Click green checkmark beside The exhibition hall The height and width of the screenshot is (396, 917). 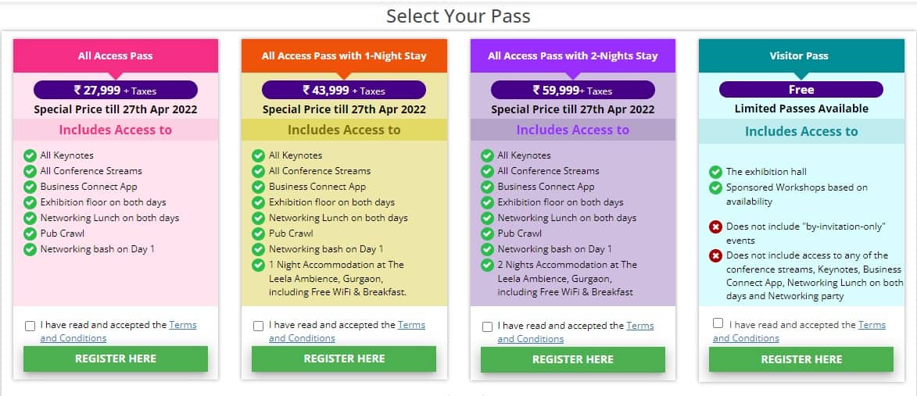715,172
